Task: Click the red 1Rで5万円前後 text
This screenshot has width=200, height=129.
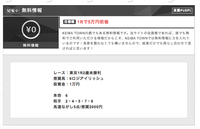Action: click(93, 22)
